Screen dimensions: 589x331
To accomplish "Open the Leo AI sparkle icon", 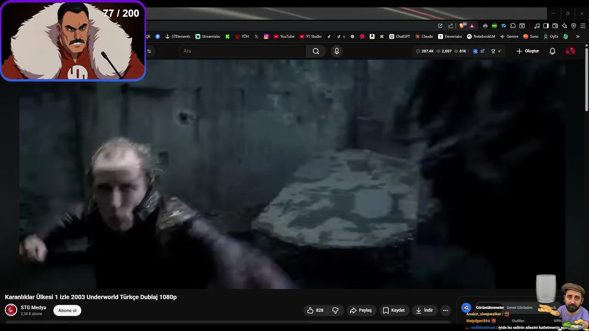I will tap(565, 26).
